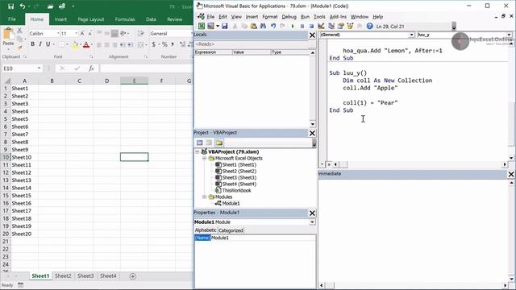Click the Paste icon in VBA toolbar
The width and height of the screenshot is (516, 290).
point(253,26)
